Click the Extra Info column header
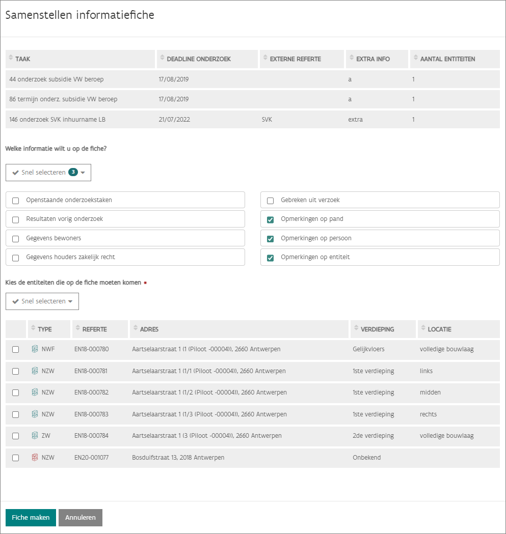 [x=373, y=59]
